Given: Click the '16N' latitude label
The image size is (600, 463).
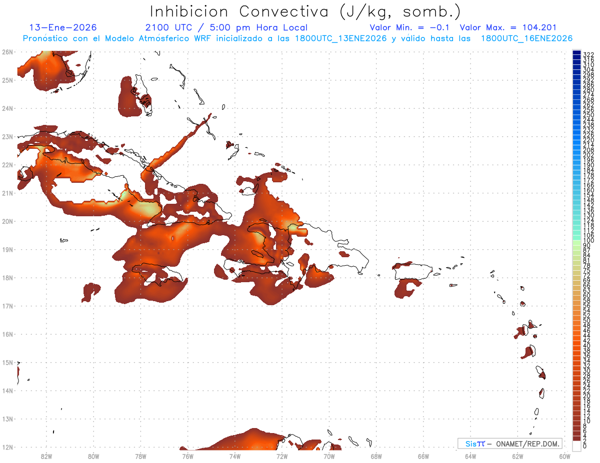Looking at the screenshot, I should point(7,334).
